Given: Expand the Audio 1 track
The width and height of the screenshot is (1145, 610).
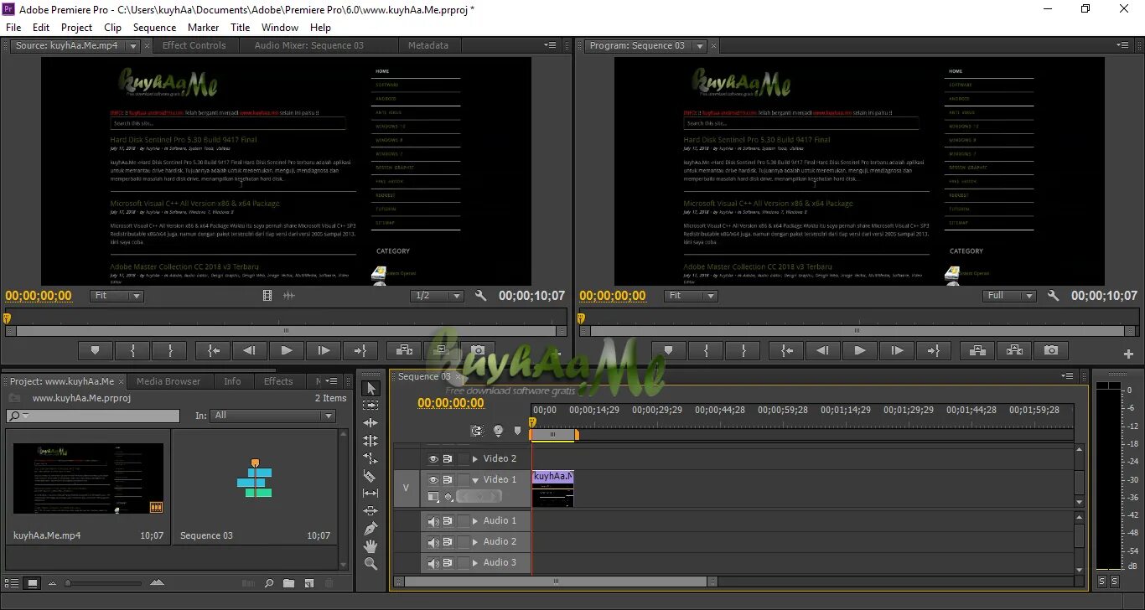Looking at the screenshot, I should (475, 521).
